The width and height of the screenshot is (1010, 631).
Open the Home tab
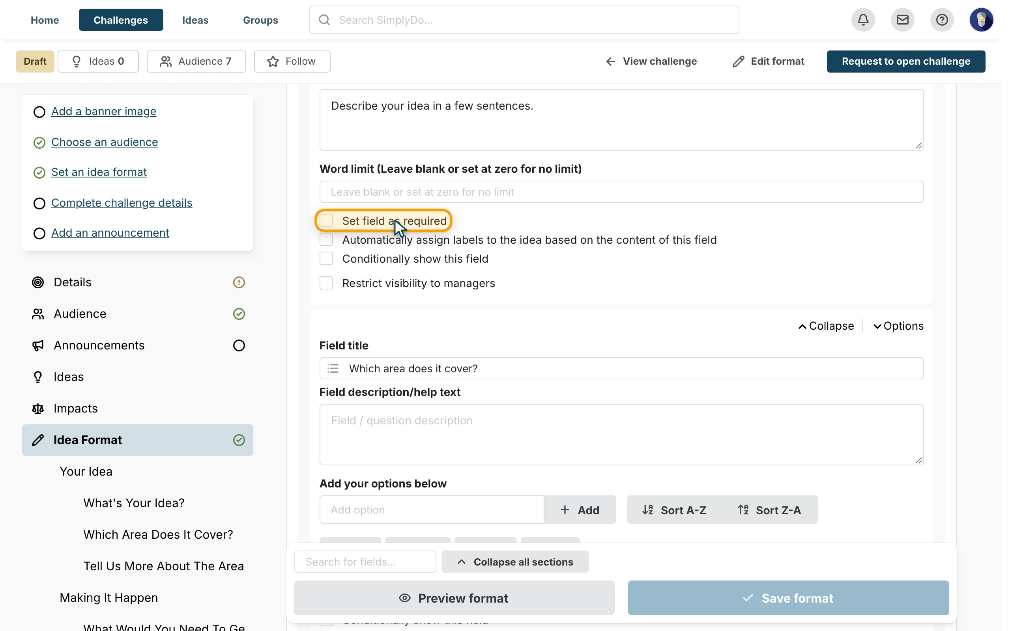45,20
